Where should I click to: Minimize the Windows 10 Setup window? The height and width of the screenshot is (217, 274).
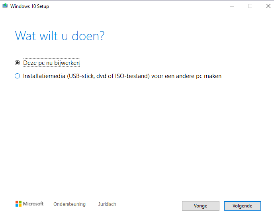pyautogui.click(x=232, y=6)
